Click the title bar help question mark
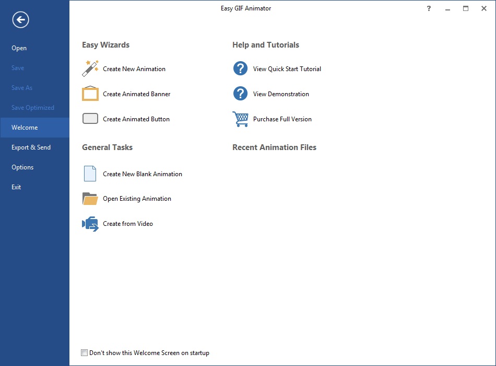 (x=429, y=8)
